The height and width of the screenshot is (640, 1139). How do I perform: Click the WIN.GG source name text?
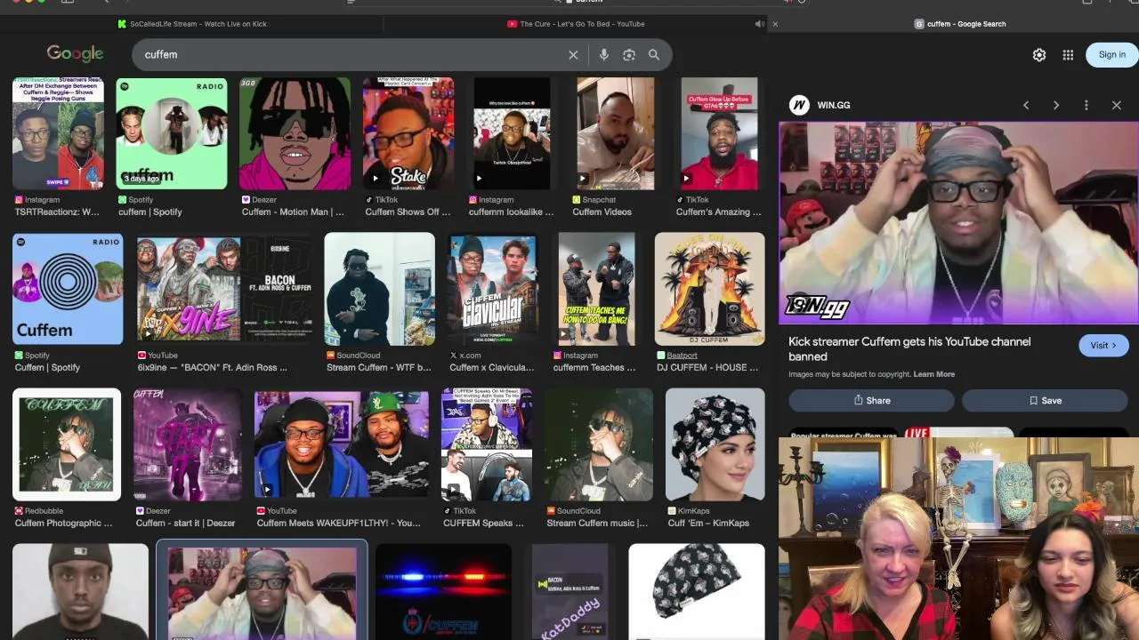(x=834, y=105)
